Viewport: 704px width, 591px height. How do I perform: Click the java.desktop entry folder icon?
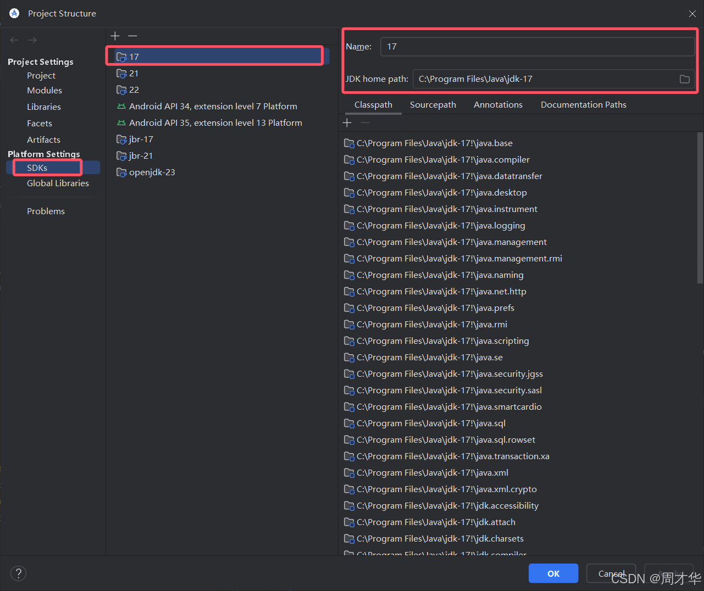(349, 193)
